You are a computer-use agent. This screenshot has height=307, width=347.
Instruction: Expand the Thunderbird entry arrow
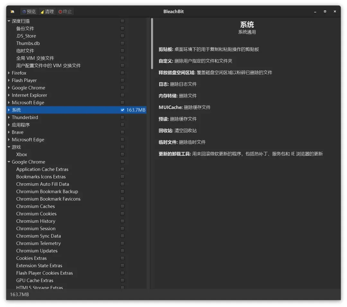(9, 117)
